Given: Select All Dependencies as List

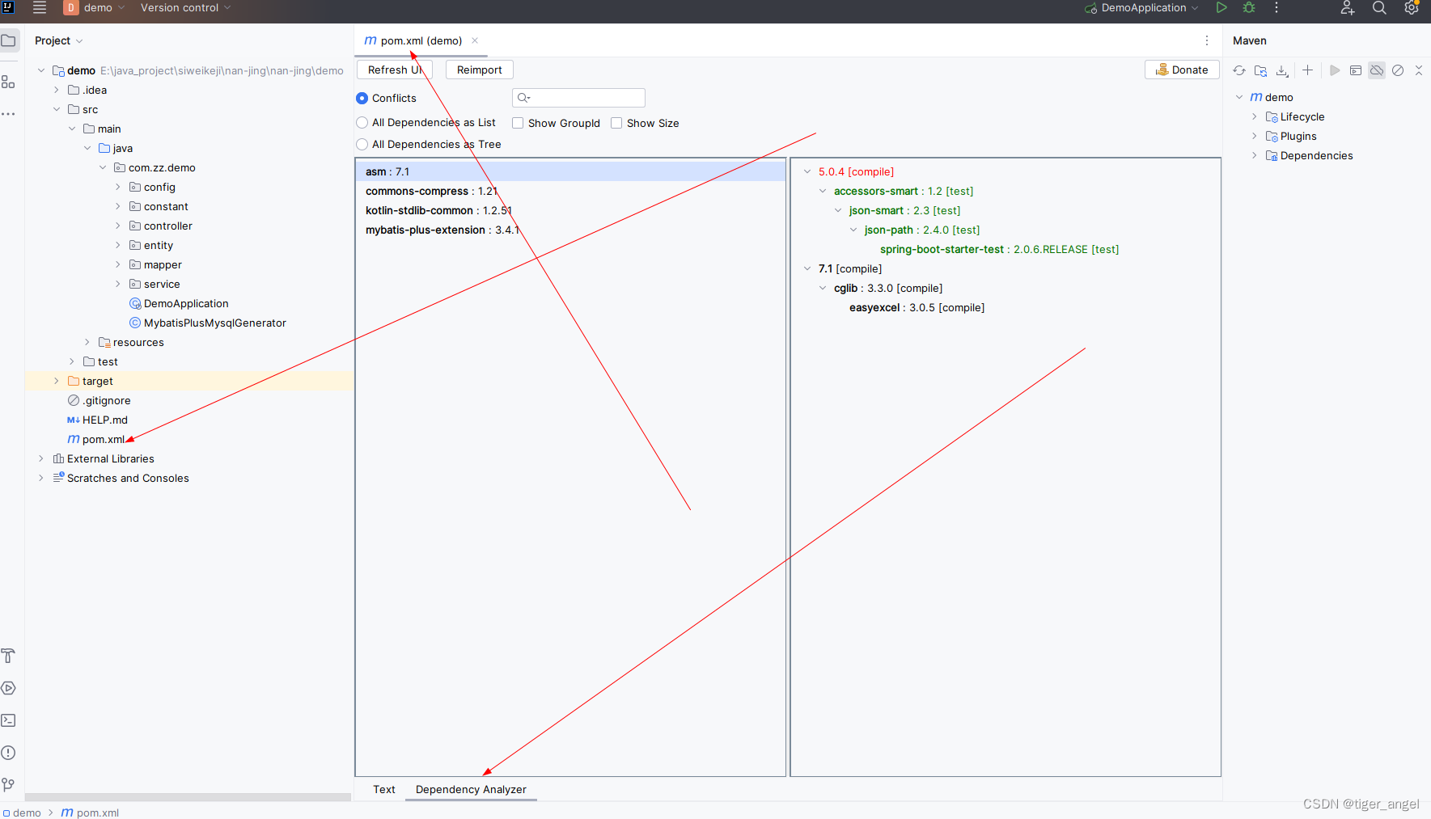Looking at the screenshot, I should [362, 123].
